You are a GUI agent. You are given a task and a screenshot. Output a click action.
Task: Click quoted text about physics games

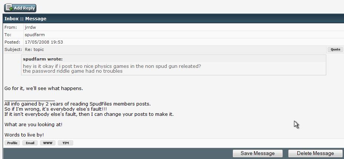[x=112, y=66]
